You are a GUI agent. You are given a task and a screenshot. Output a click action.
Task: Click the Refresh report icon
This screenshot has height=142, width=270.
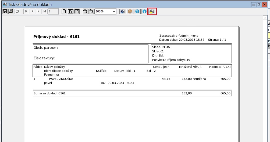17,12
